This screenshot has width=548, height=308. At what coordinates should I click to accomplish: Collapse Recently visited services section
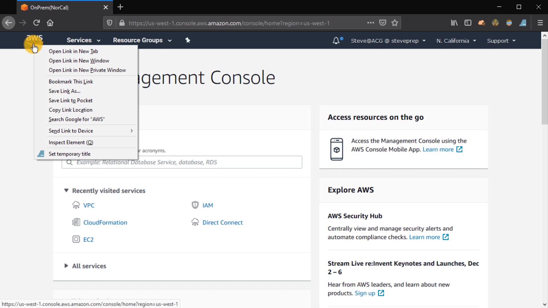pos(66,191)
